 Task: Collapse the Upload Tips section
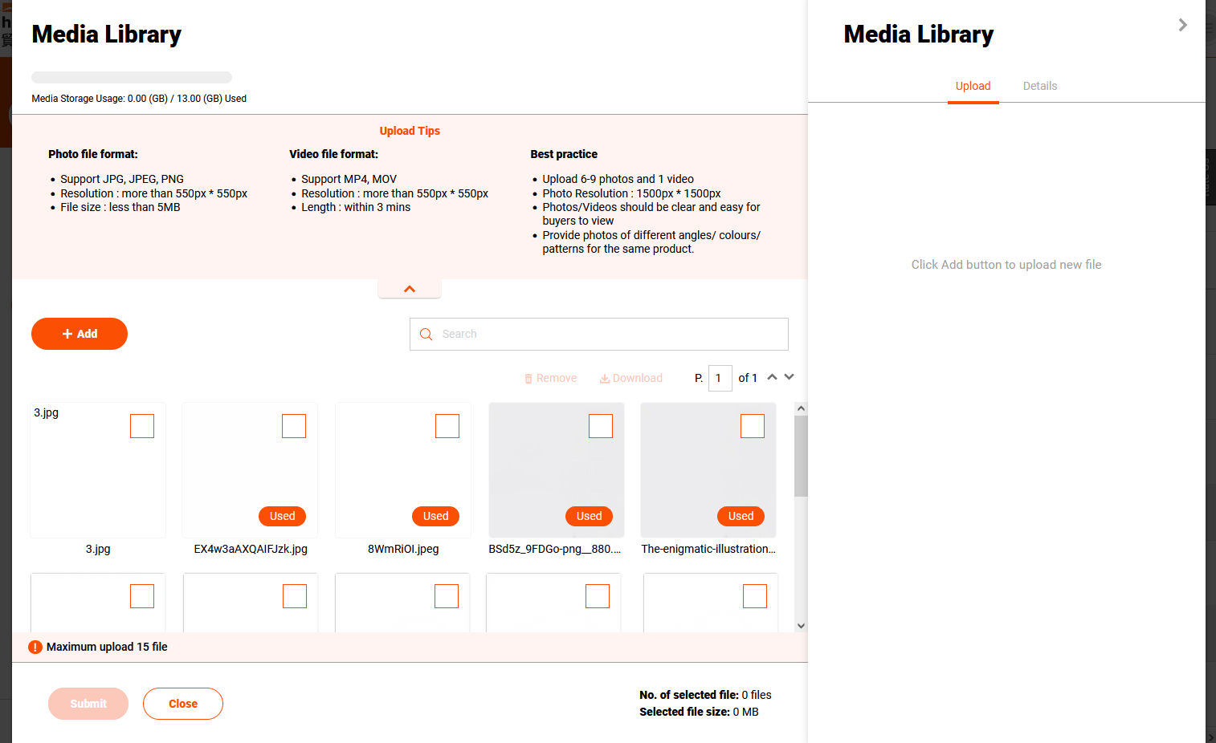410,289
